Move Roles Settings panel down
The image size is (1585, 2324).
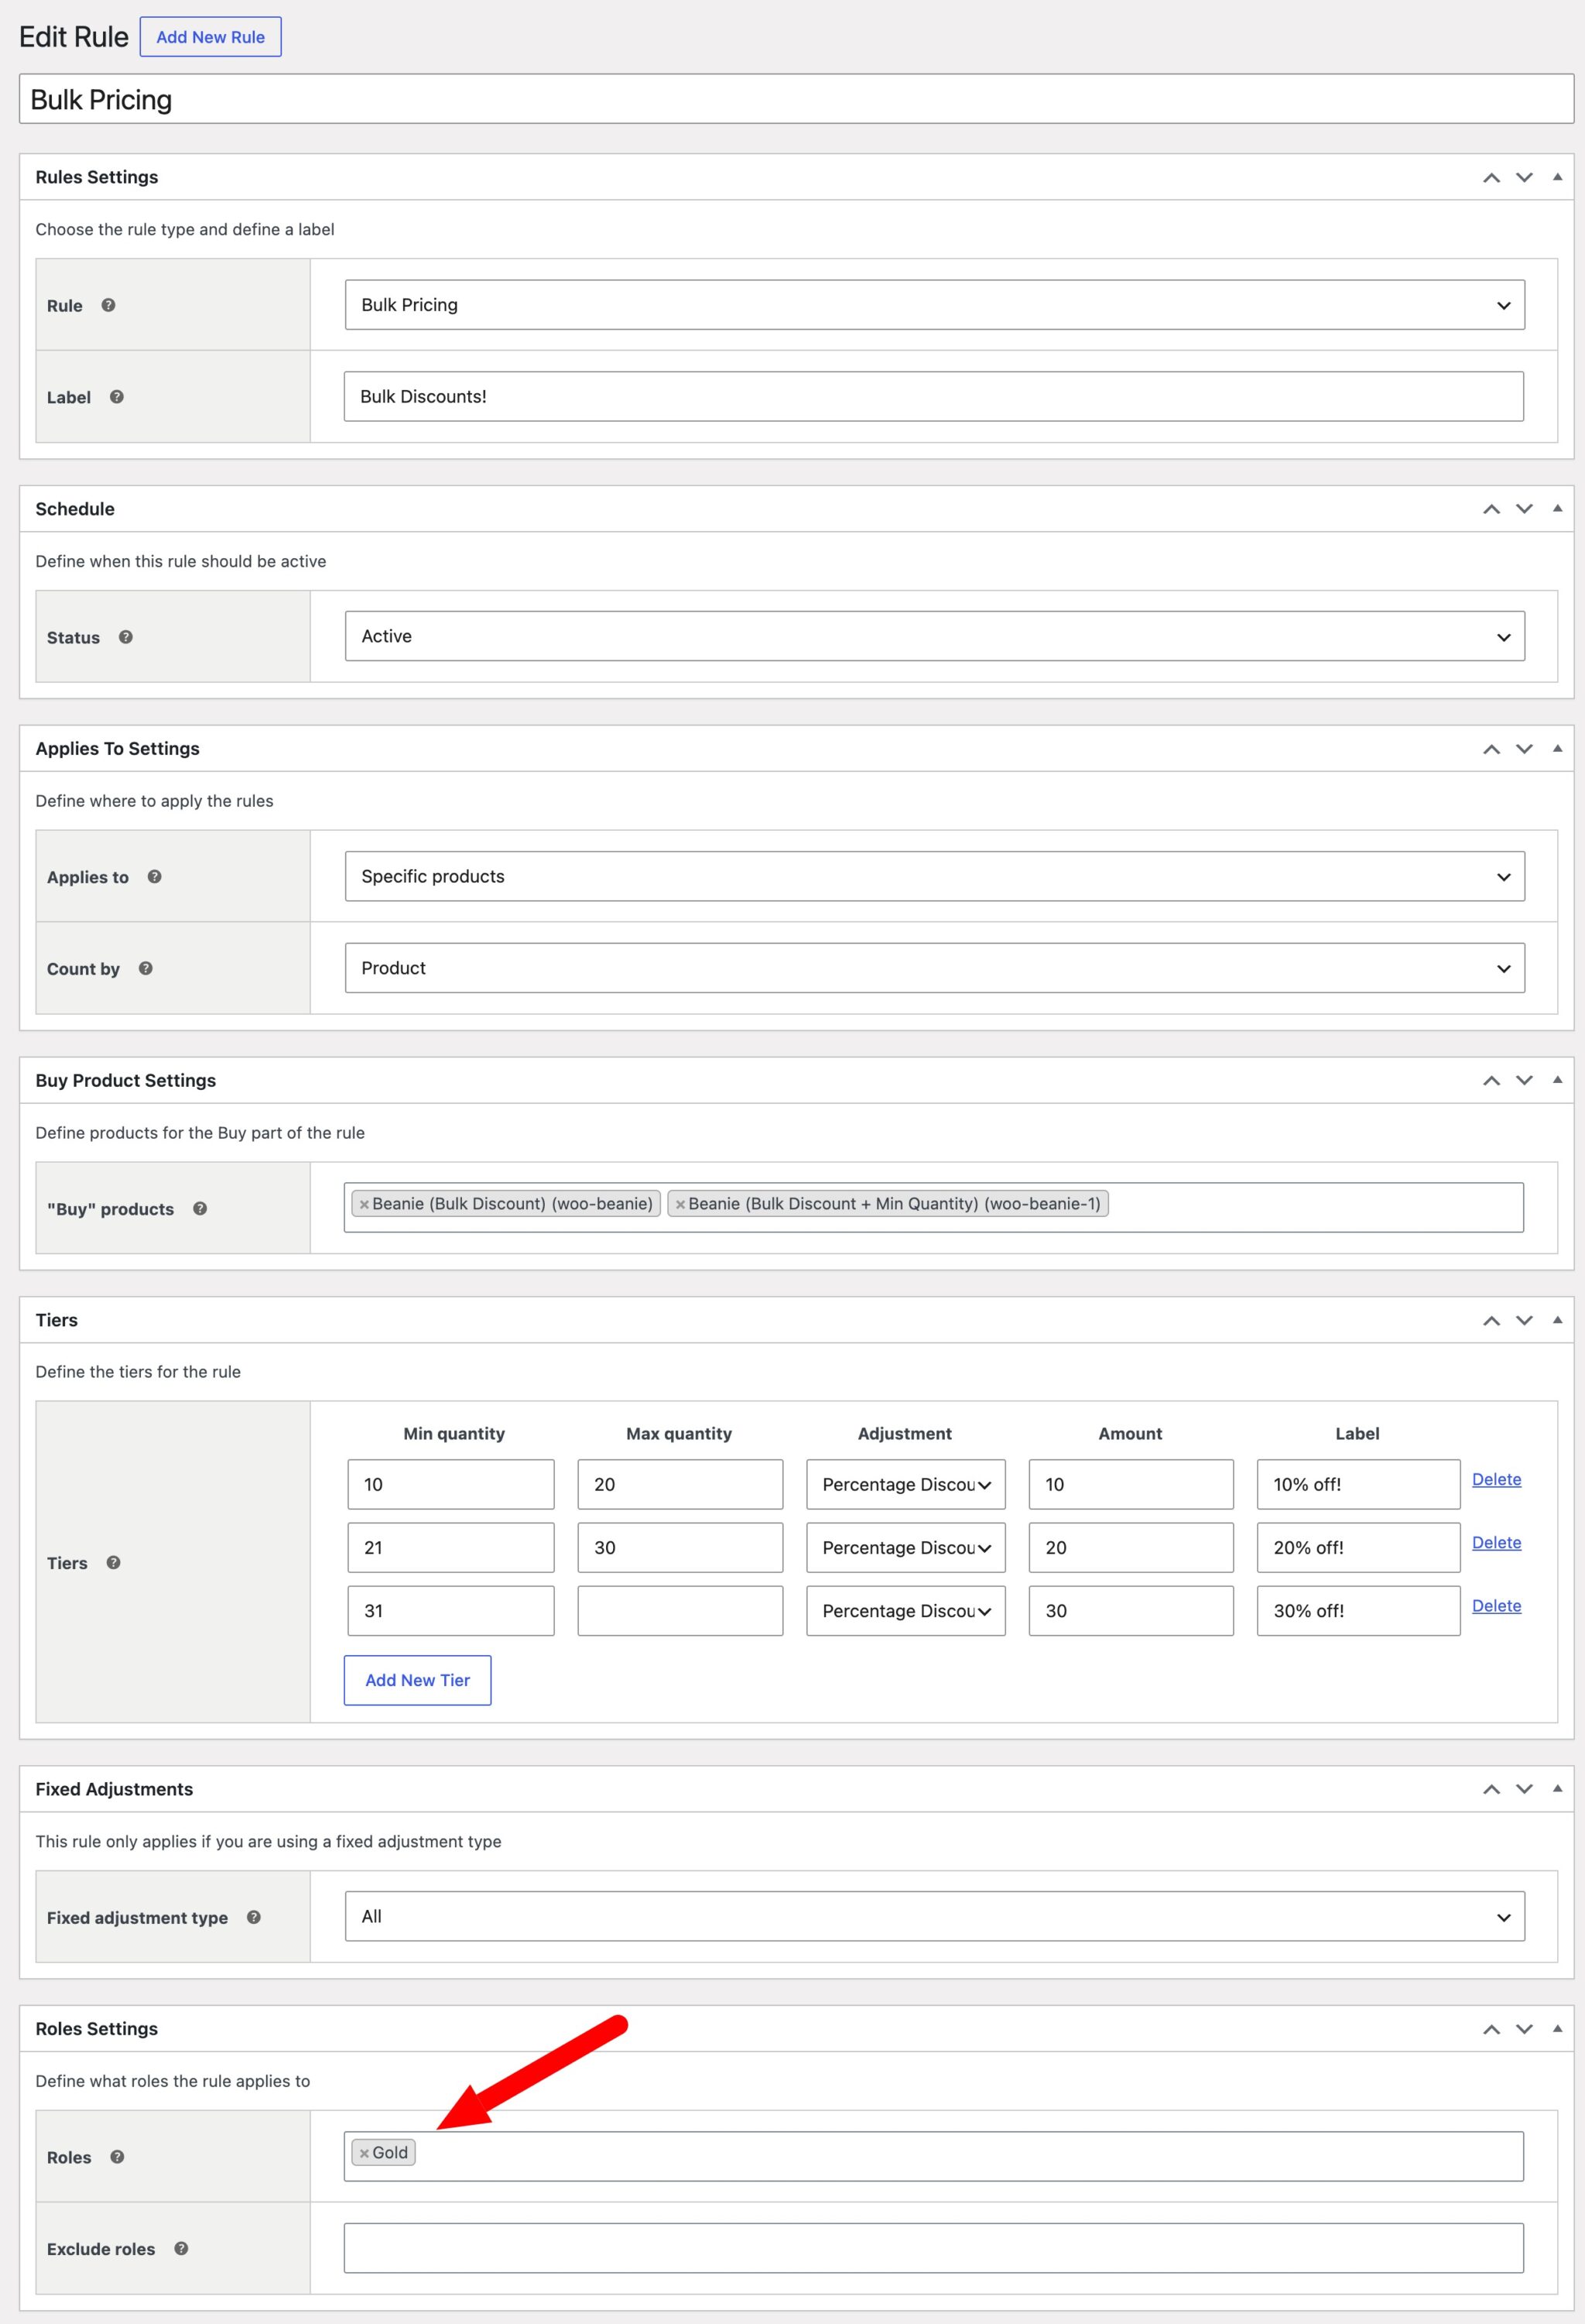[1524, 2028]
